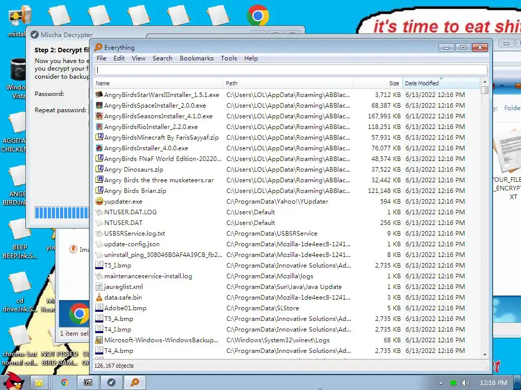The image size is (521, 390).
Task: Switch to Everything taskbar button
Action: coord(134,382)
